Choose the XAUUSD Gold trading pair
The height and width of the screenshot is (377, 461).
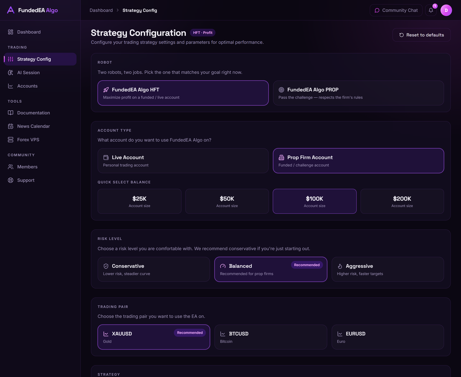point(154,337)
